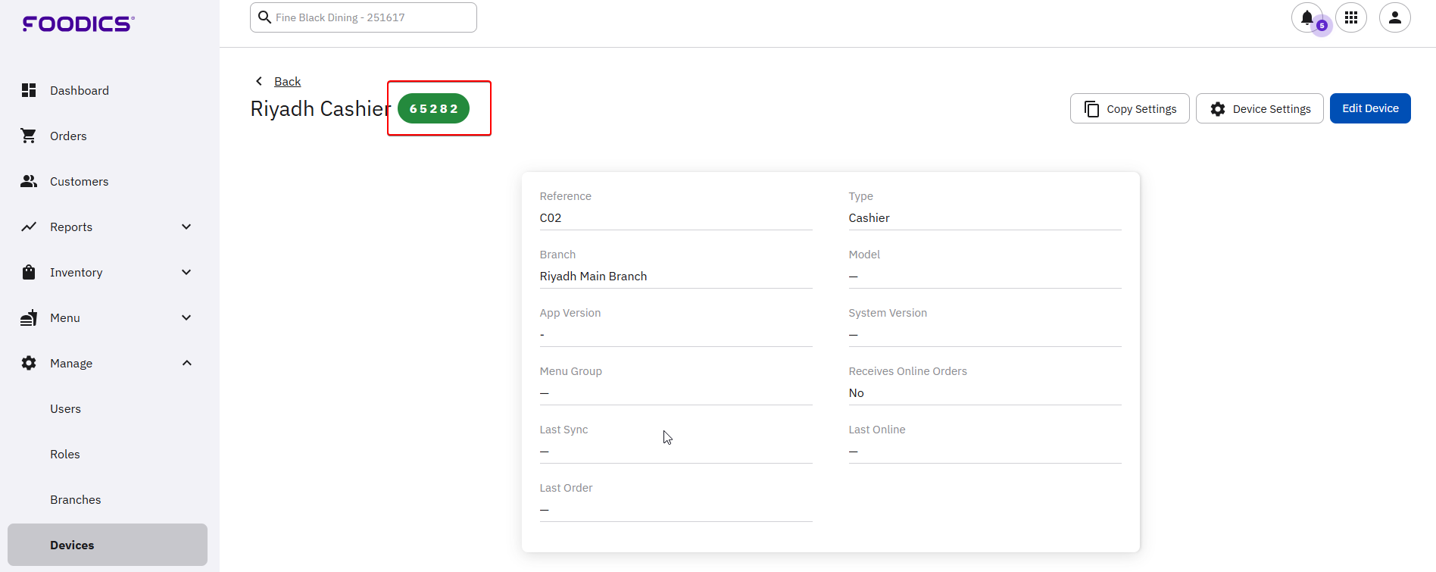The height and width of the screenshot is (572, 1436).
Task: Click the Dashboard grid icon
Action: [x=29, y=90]
